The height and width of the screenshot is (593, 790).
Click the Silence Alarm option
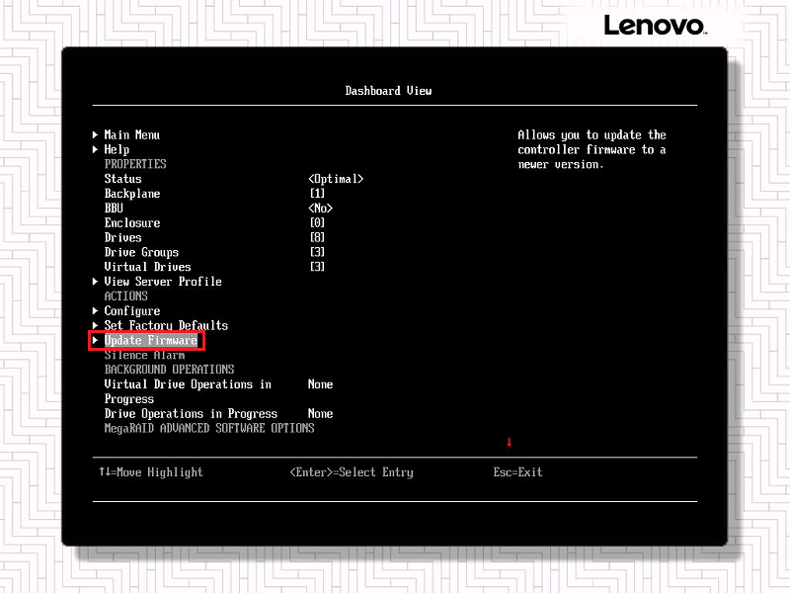[144, 355]
